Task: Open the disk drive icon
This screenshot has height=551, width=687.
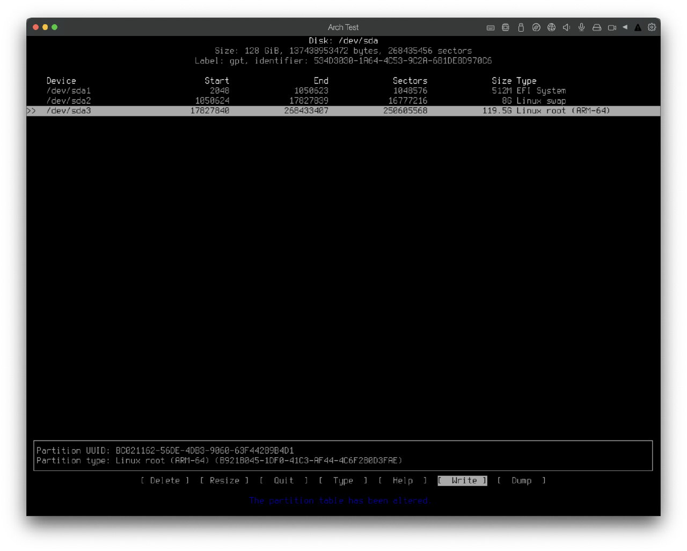Action: pyautogui.click(x=597, y=27)
